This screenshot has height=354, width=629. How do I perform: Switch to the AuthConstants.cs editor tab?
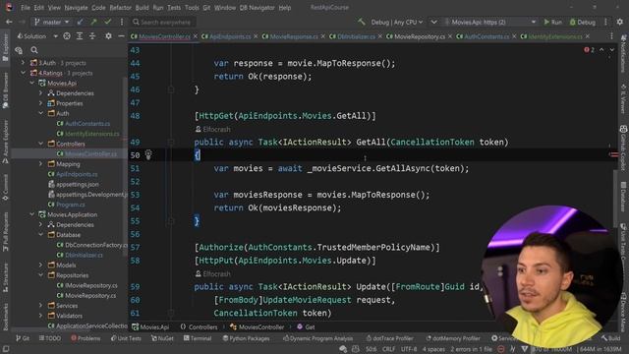(486, 36)
